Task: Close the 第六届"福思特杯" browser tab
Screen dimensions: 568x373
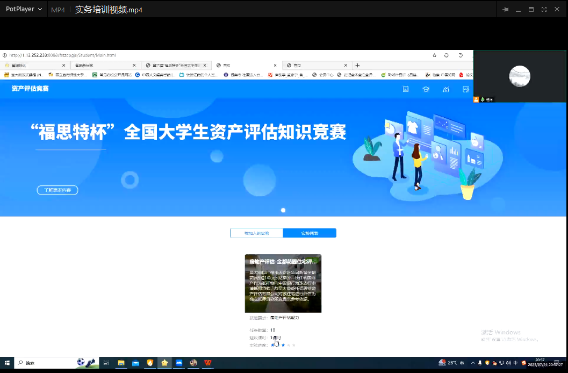Action: [205, 66]
